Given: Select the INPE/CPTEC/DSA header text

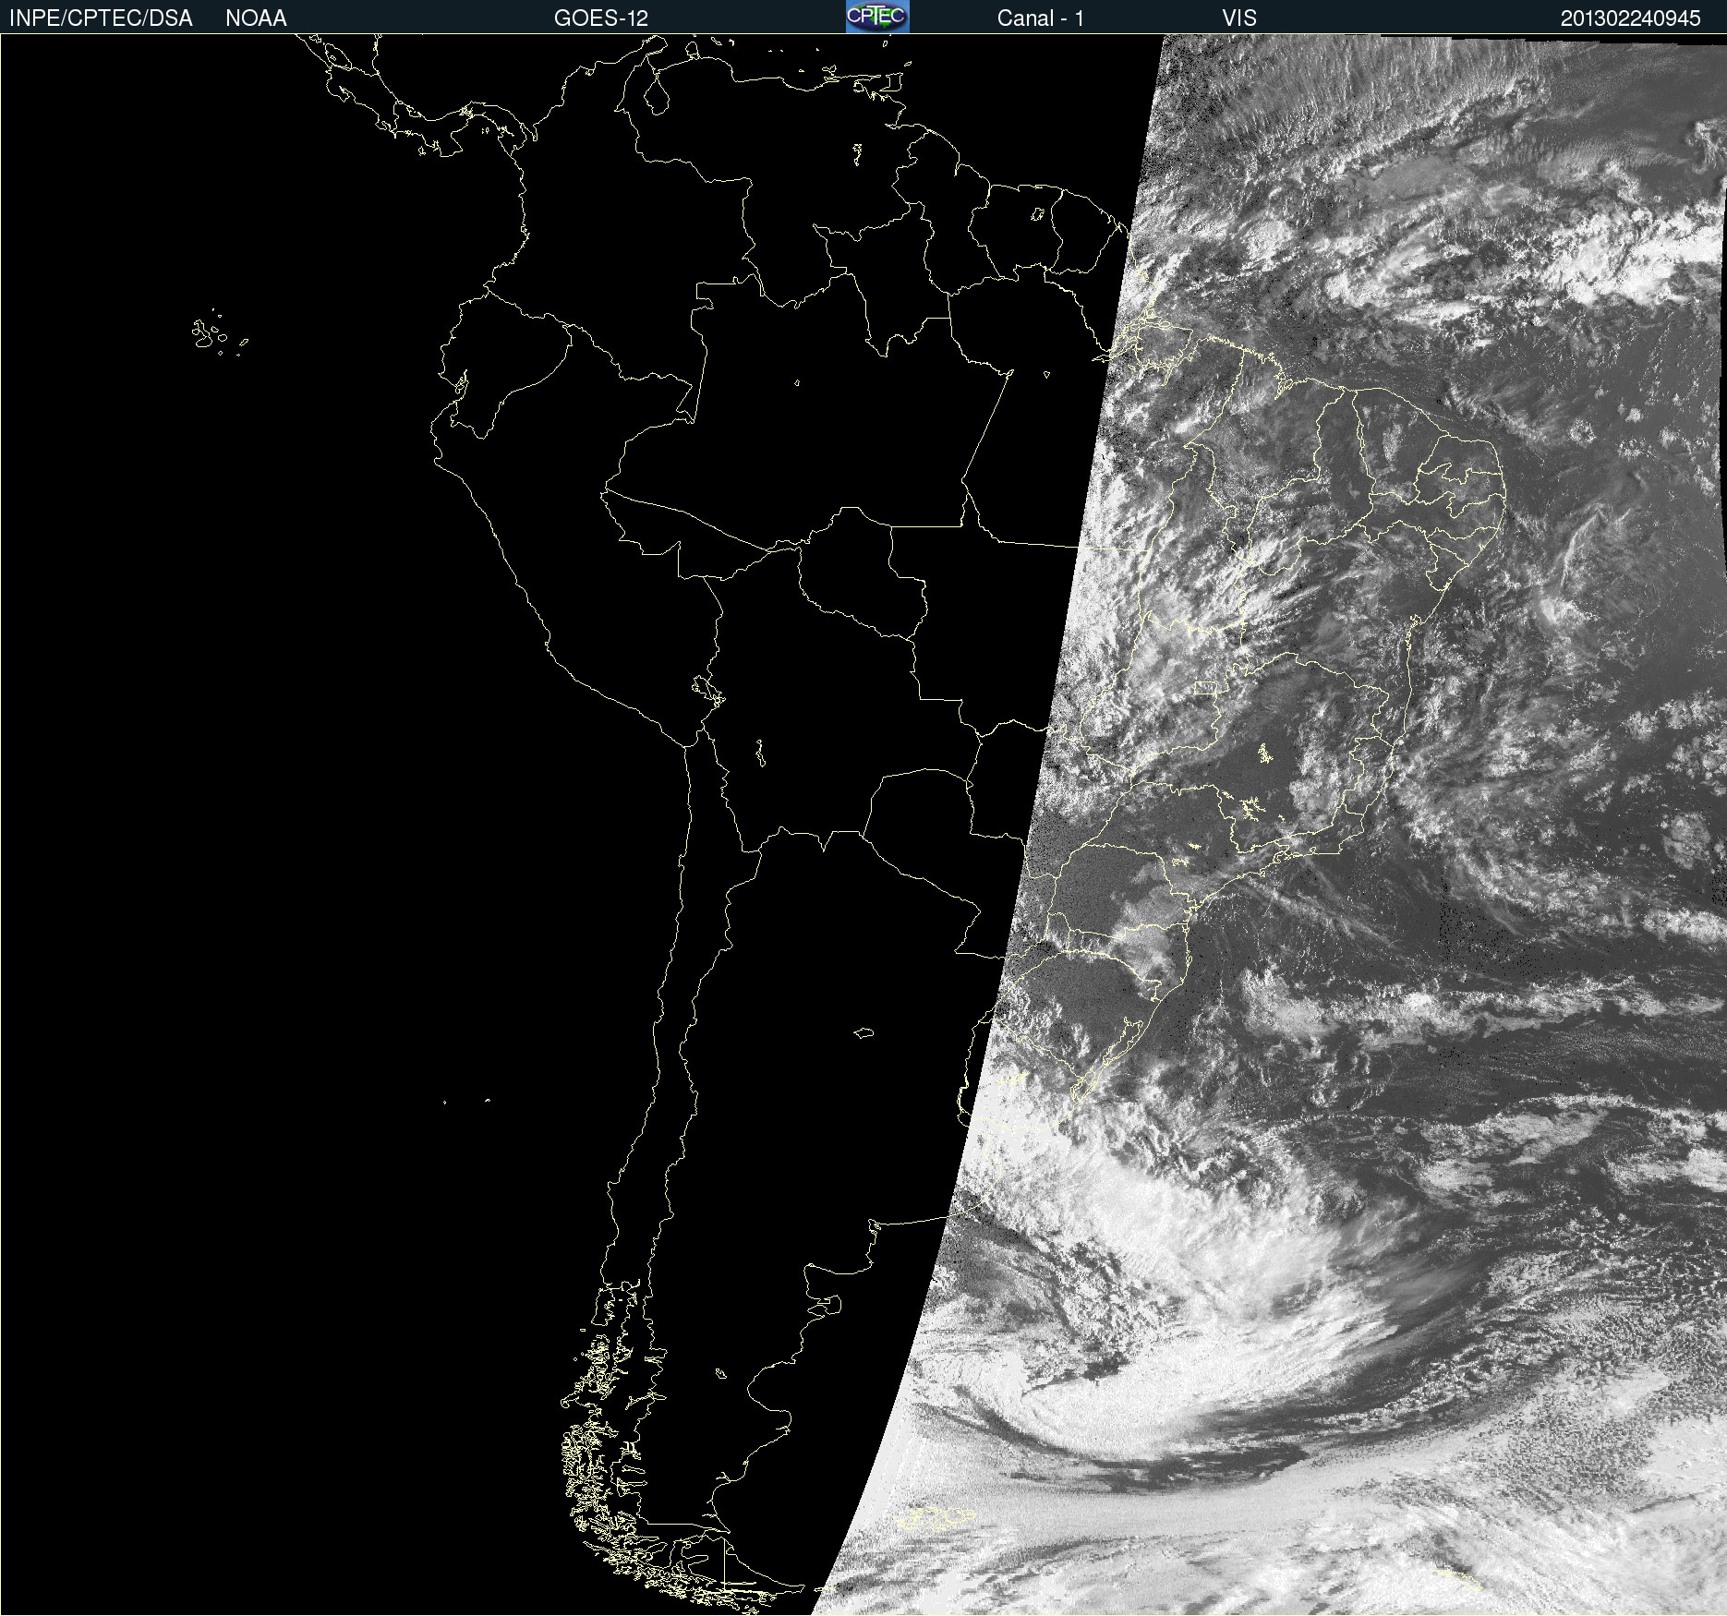Looking at the screenshot, I should click(101, 18).
